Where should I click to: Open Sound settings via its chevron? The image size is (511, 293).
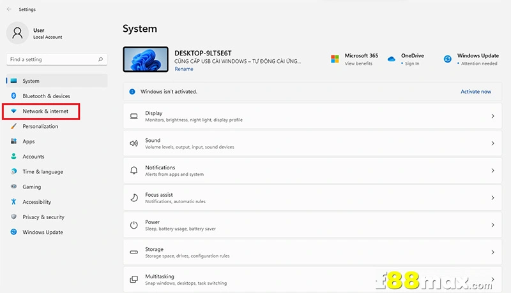492,143
